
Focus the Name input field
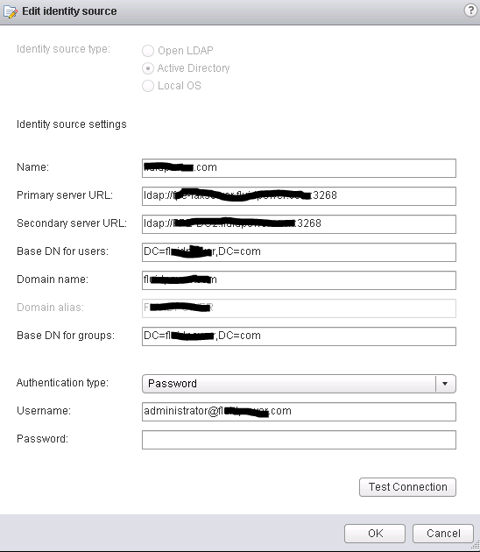click(299, 168)
